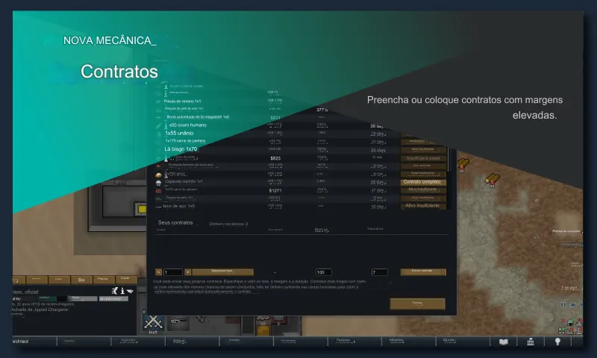
Task: Click the markup input field showing 100
Action: pos(323,272)
